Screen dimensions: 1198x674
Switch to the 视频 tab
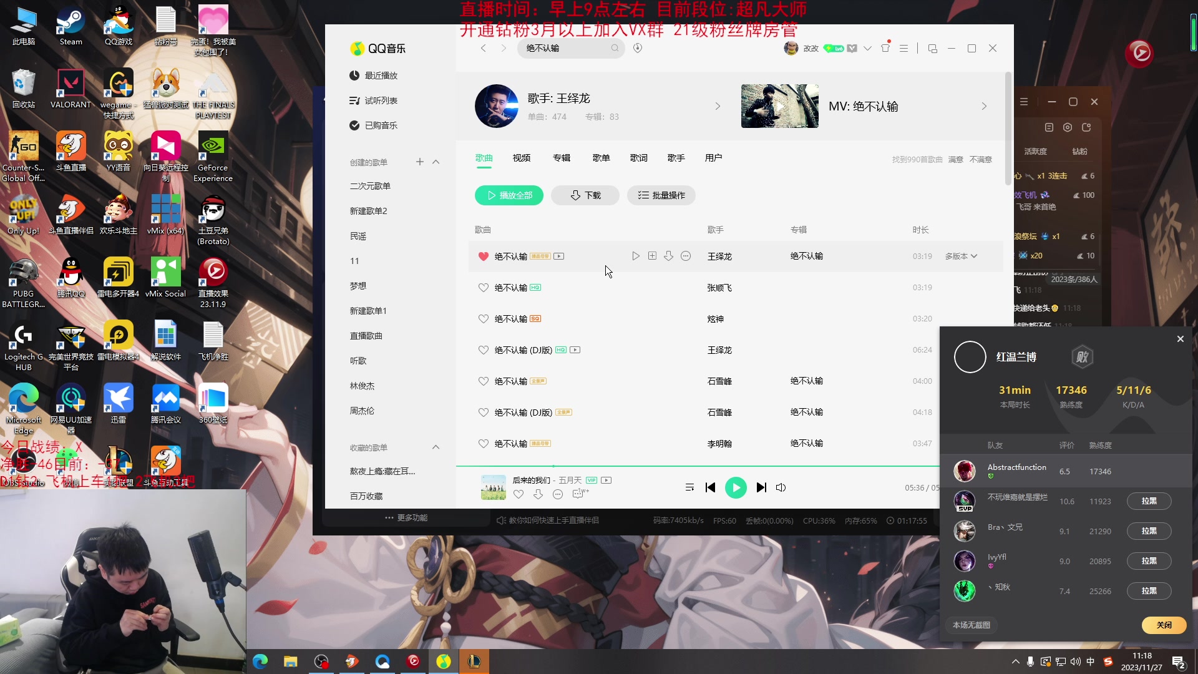[522, 158]
